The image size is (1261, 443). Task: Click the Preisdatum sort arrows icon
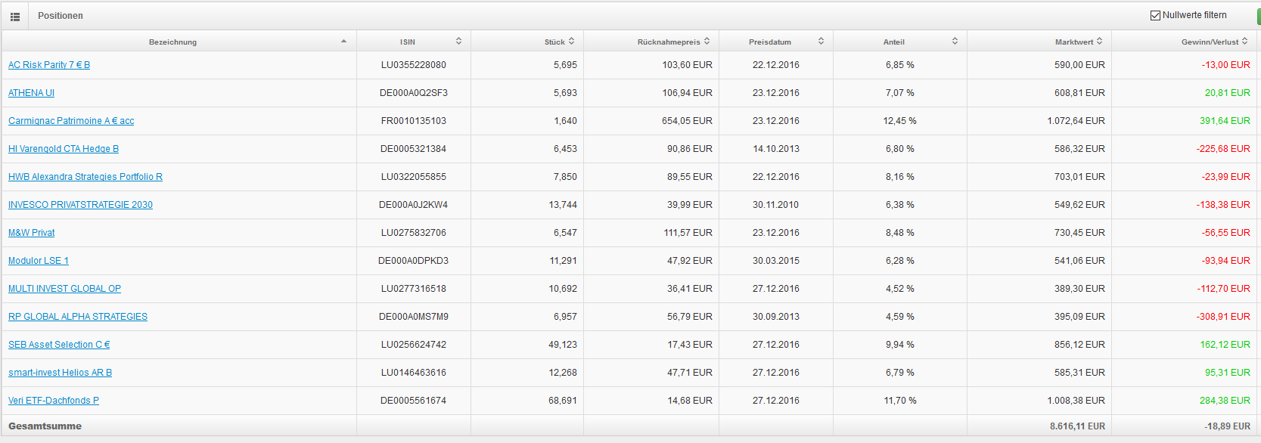point(821,41)
